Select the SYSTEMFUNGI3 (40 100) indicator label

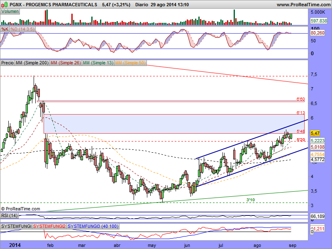[93, 226]
